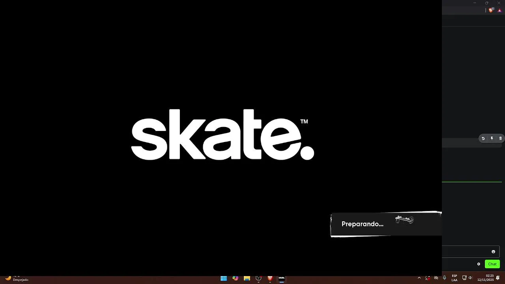Open the Despejado weather widget
This screenshot has height=284, width=505.
(x=16, y=278)
